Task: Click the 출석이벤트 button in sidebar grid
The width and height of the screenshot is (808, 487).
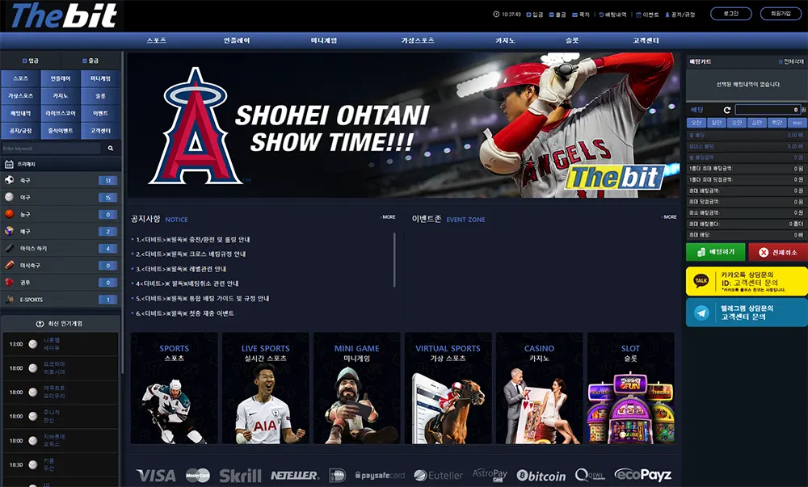Action: [x=61, y=131]
